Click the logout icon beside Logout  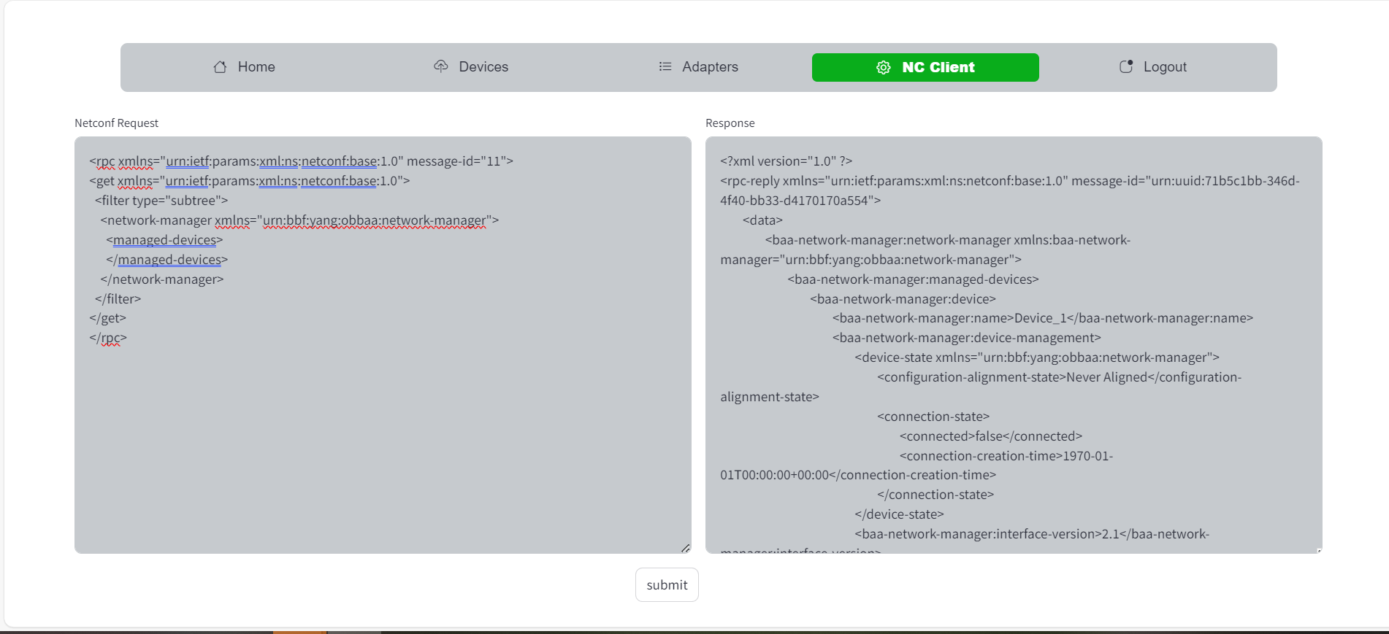coord(1126,66)
